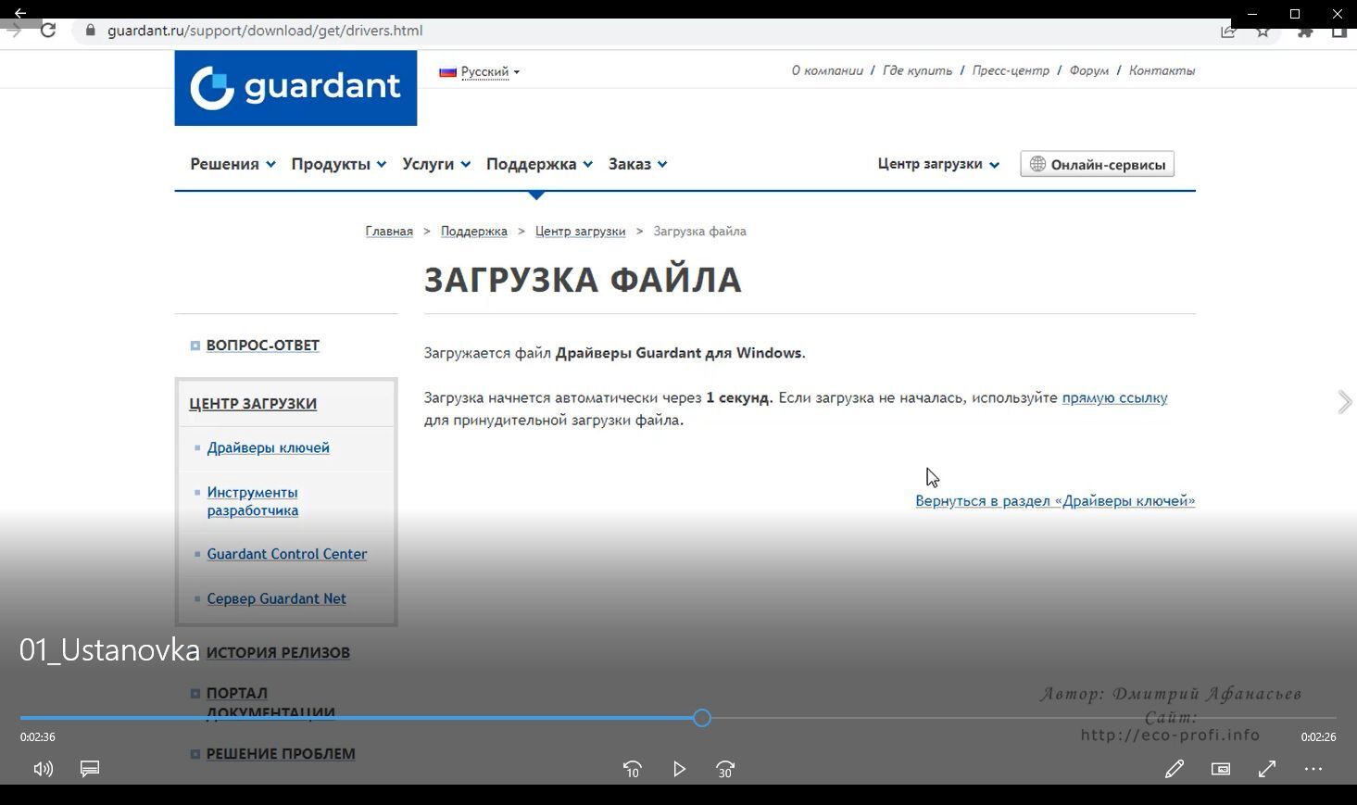Viewport: 1357px width, 805px height.
Task: Click the Guardant logo
Action: pyautogui.click(x=295, y=88)
